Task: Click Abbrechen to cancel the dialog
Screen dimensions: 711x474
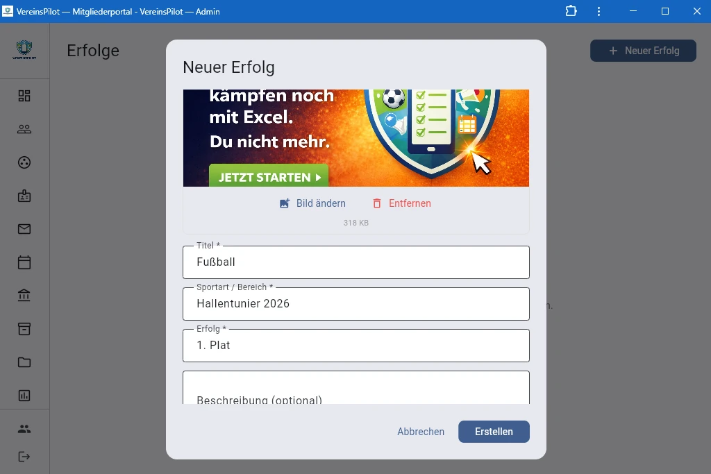Action: pyautogui.click(x=421, y=431)
